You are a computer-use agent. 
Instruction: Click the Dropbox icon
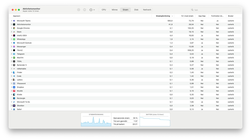[14, 87]
